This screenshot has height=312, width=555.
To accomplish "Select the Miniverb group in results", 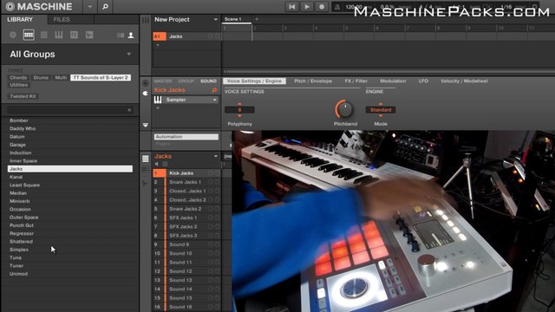I will [x=70, y=201].
